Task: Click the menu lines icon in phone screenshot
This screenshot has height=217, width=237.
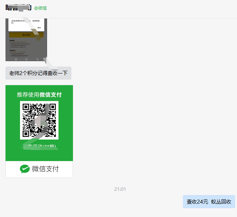Action: [x=15, y=59]
